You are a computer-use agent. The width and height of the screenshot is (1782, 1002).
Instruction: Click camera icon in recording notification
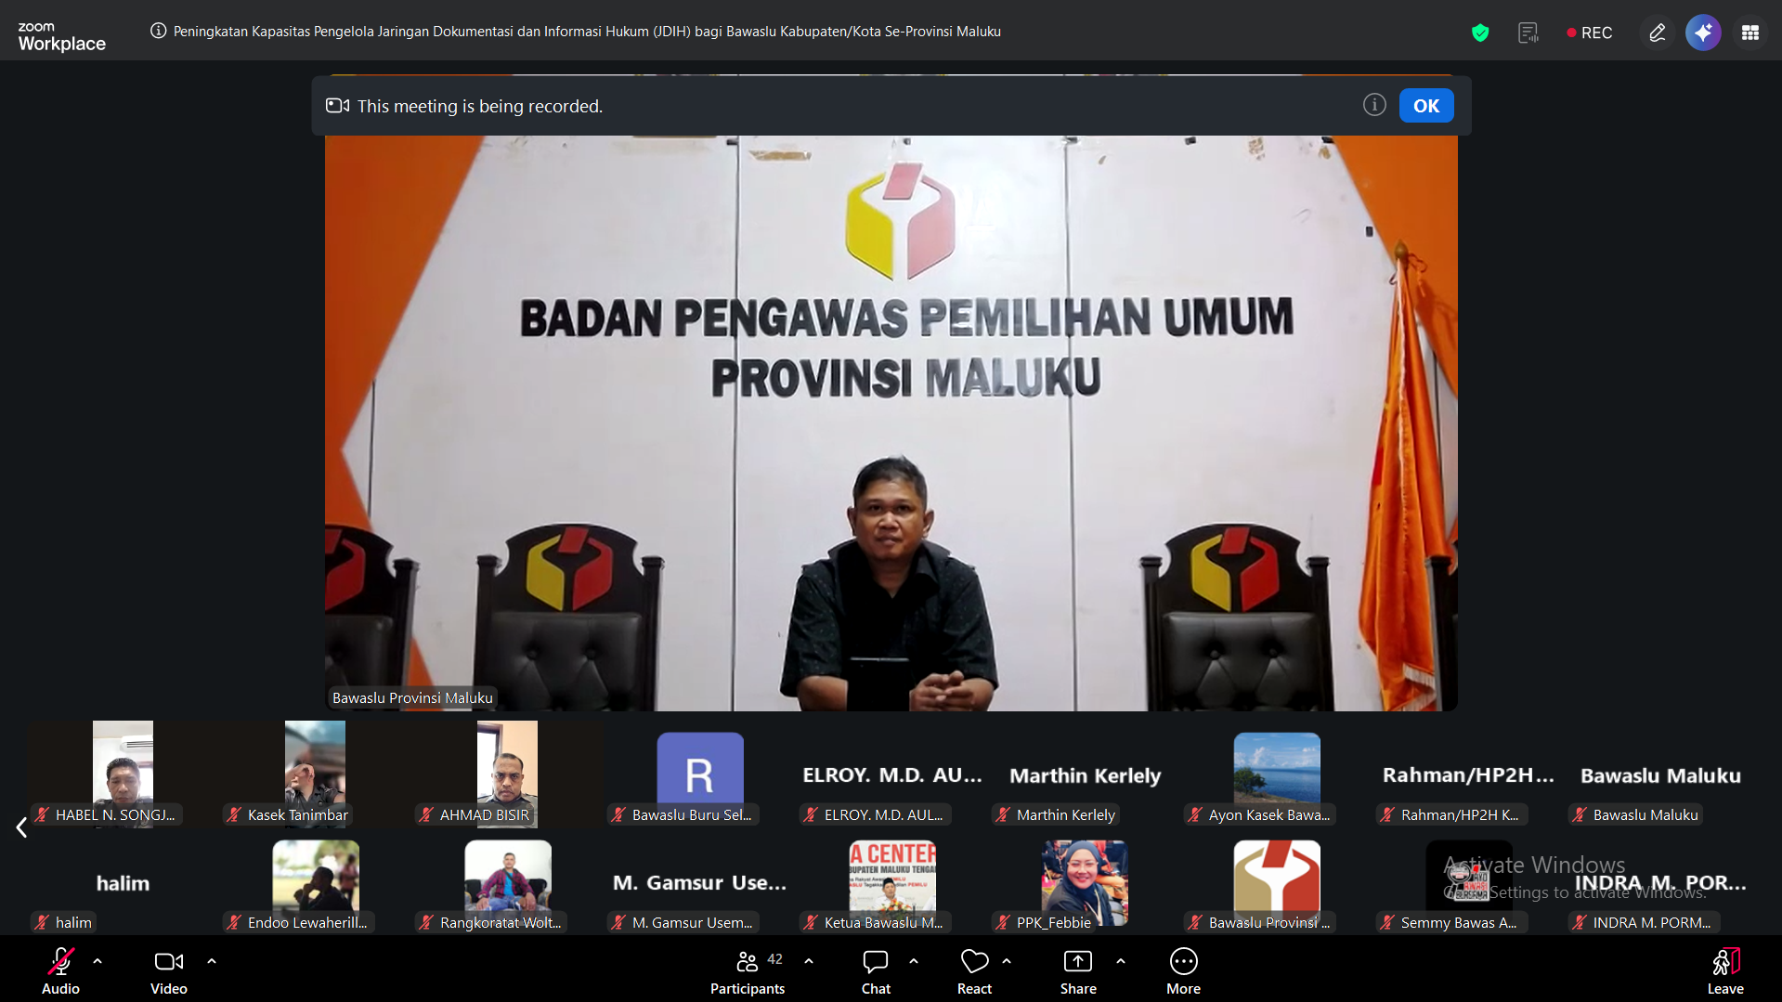tap(337, 106)
